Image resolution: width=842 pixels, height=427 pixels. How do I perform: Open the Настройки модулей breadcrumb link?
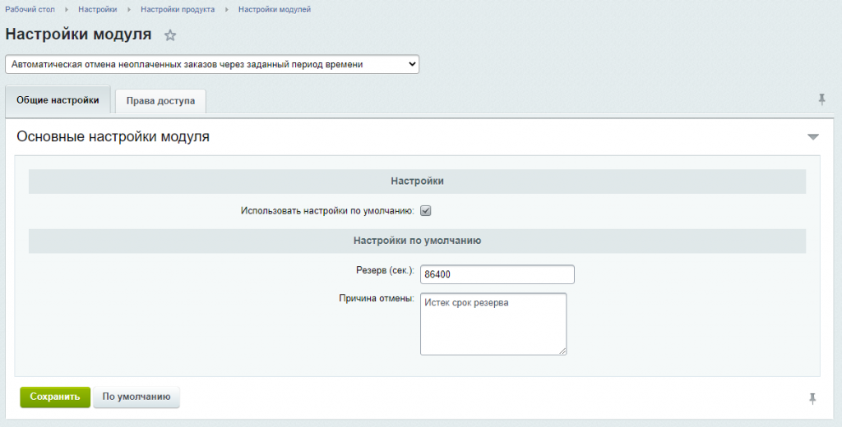coord(275,10)
